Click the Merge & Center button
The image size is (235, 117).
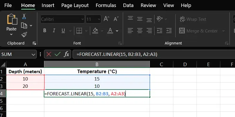tap(199, 31)
